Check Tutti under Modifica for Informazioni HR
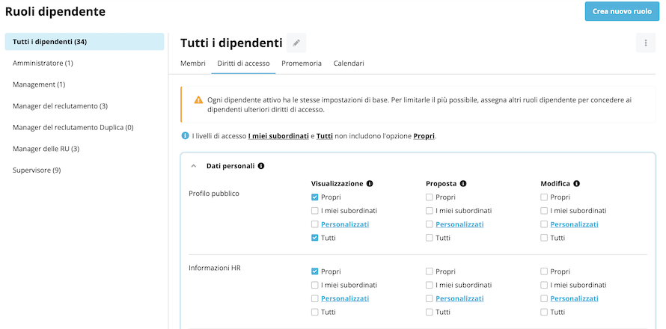666x329 pixels. 544,312
